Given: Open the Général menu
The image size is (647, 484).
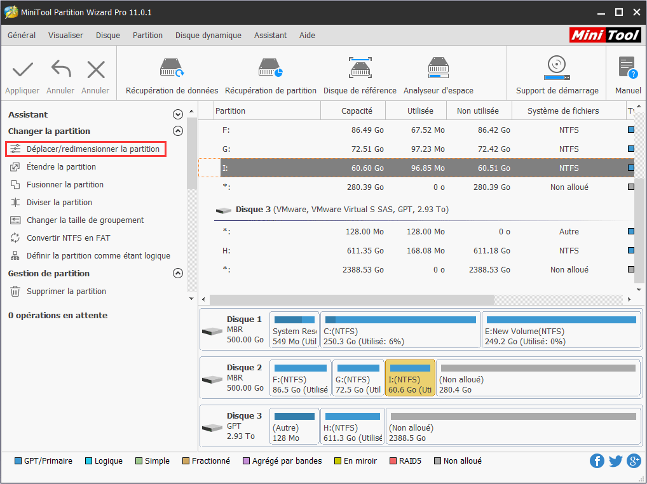Looking at the screenshot, I should click(x=22, y=36).
